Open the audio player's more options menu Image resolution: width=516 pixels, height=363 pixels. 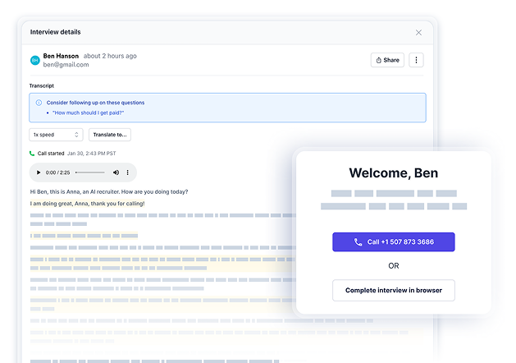pos(128,172)
